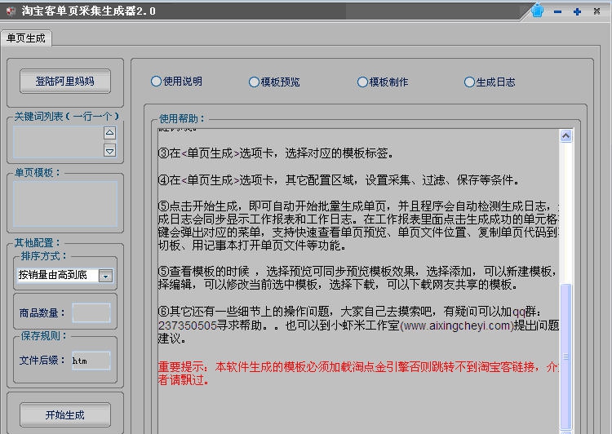Viewport: 612px width, 434px height.
Task: Click the 保存规则 group label
Action: tap(44, 335)
